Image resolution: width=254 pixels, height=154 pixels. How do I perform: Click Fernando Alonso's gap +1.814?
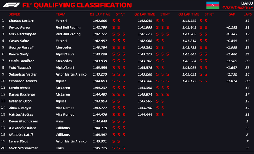click(x=231, y=81)
